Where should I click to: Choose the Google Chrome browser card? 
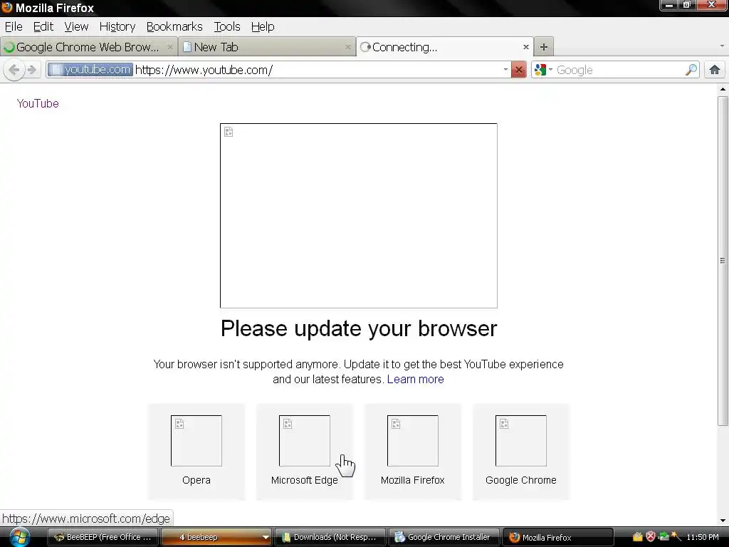(520, 451)
